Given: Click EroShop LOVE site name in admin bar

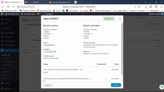Looking at the screenshot, I should (x=12, y=14).
